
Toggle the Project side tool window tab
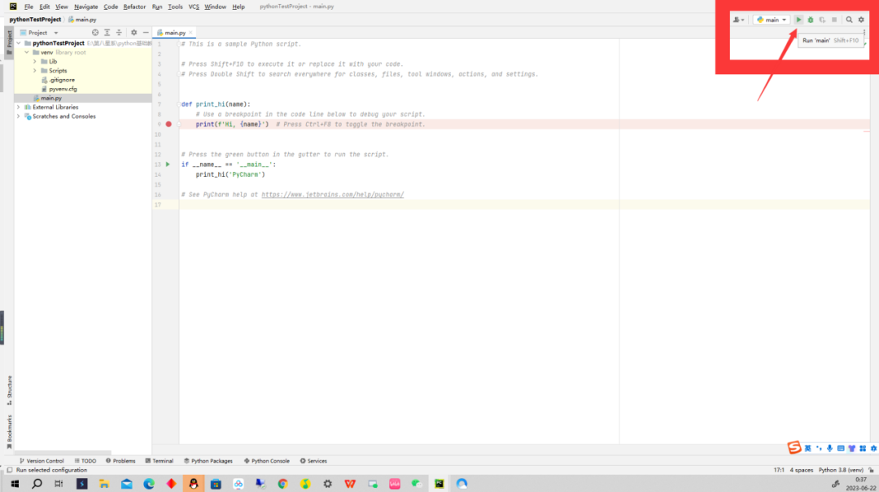[x=9, y=42]
